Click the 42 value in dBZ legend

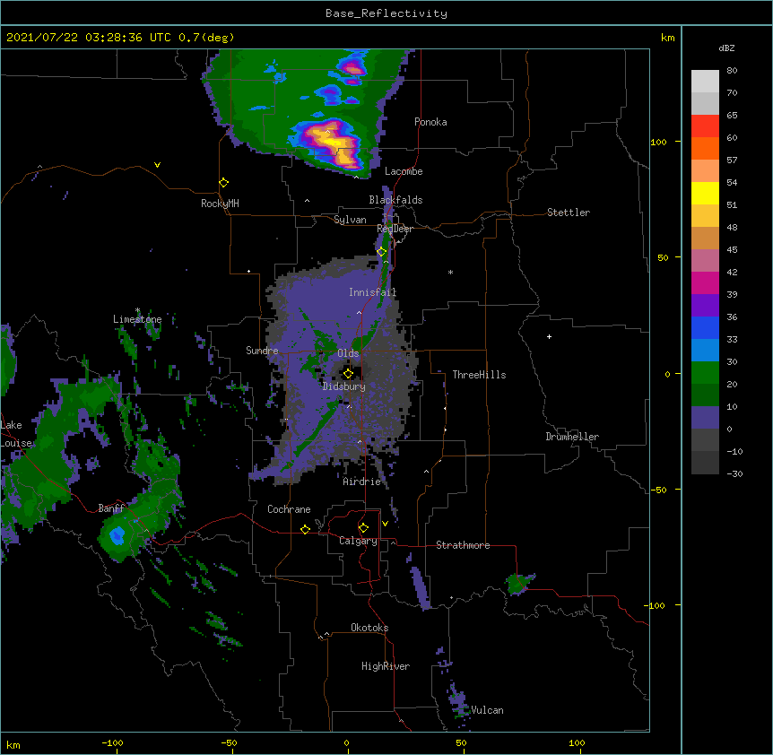click(x=732, y=272)
